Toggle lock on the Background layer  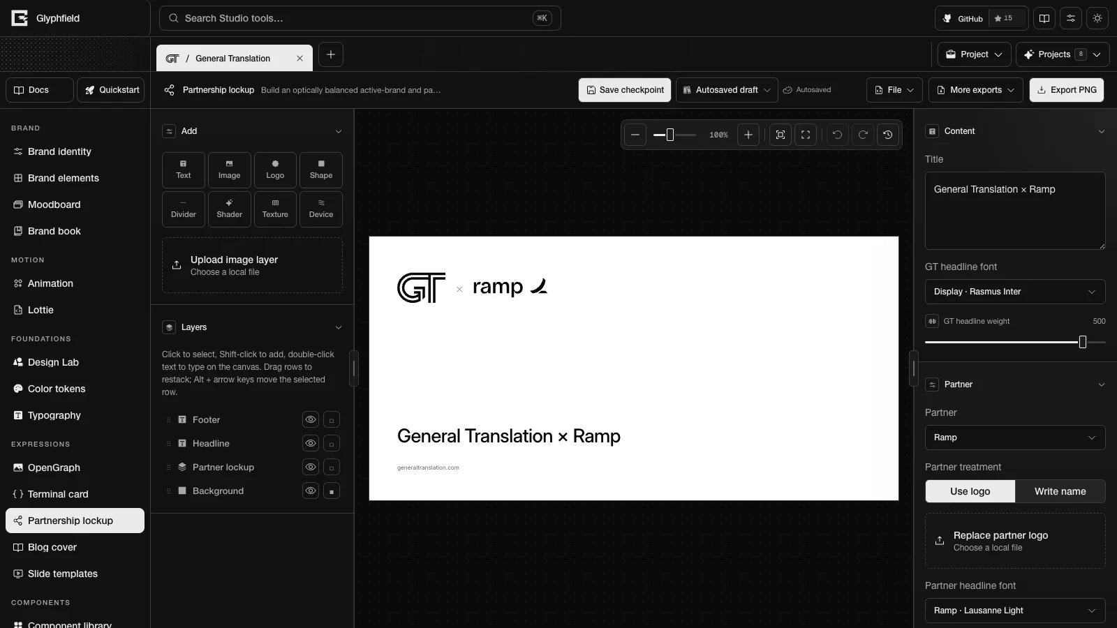coord(332,491)
